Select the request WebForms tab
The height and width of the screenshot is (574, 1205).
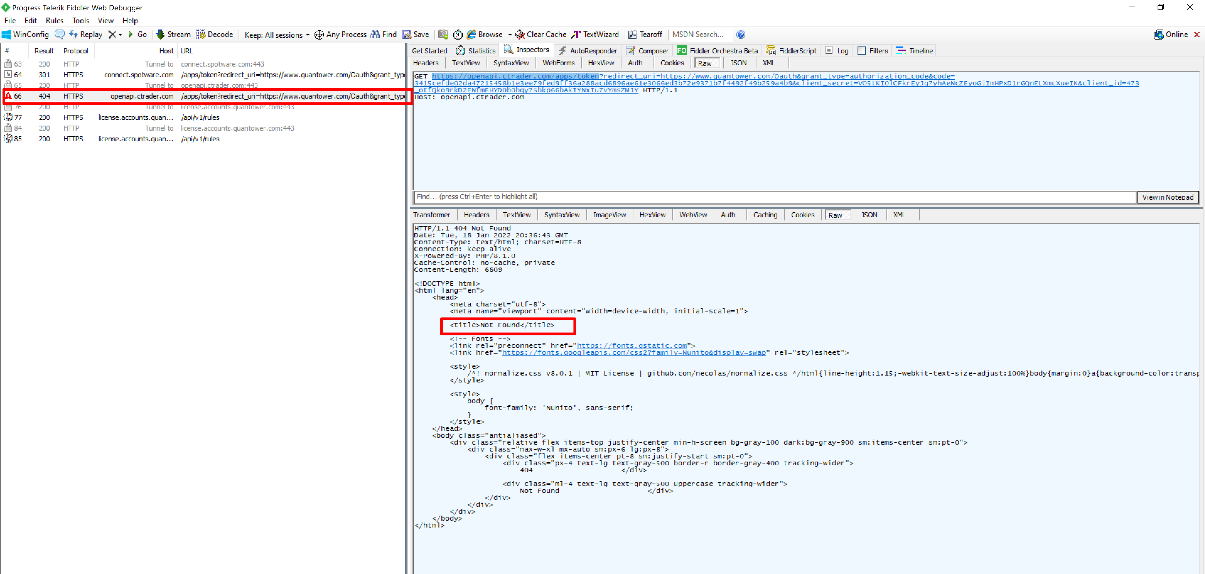click(x=558, y=63)
